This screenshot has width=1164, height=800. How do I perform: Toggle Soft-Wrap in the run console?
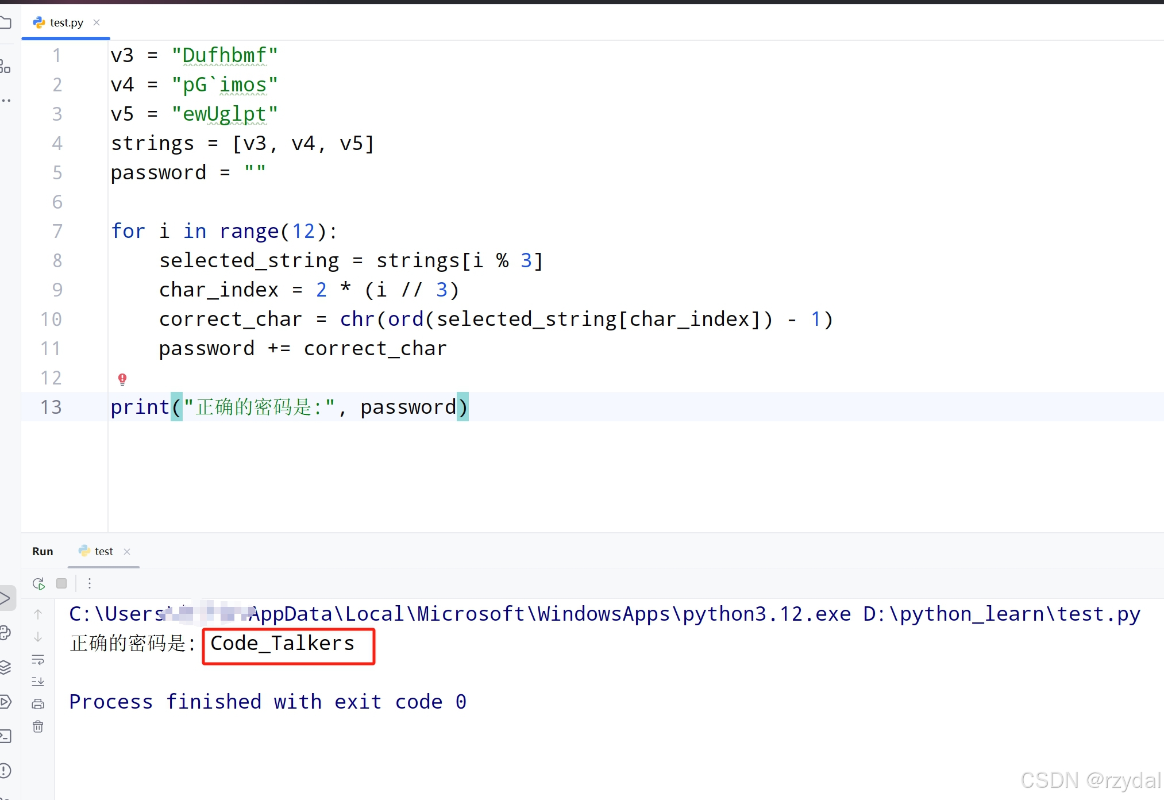(38, 659)
